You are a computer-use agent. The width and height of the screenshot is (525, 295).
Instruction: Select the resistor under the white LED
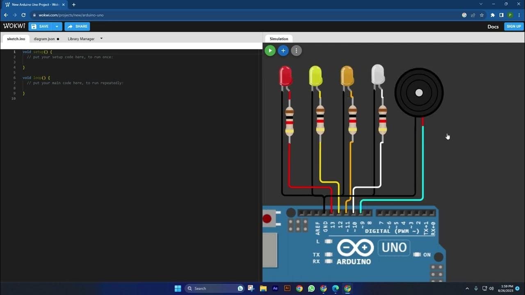click(x=382, y=120)
